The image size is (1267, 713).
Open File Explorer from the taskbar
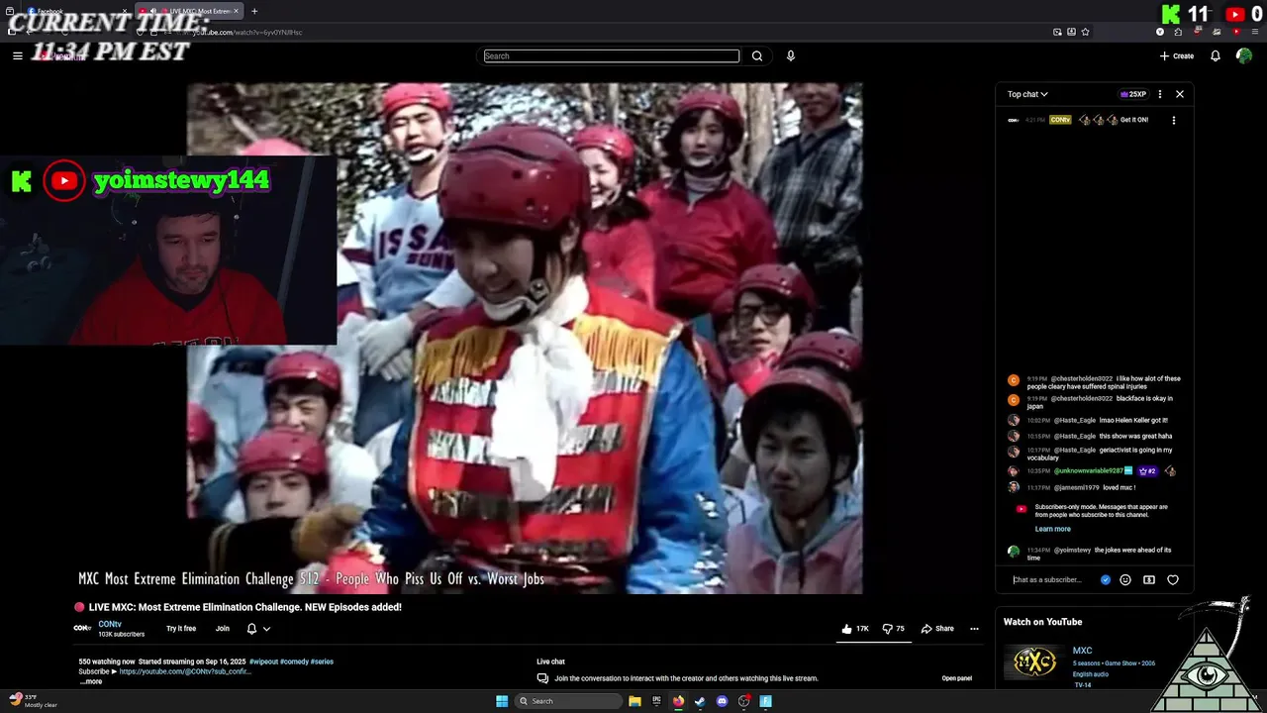[x=634, y=701]
